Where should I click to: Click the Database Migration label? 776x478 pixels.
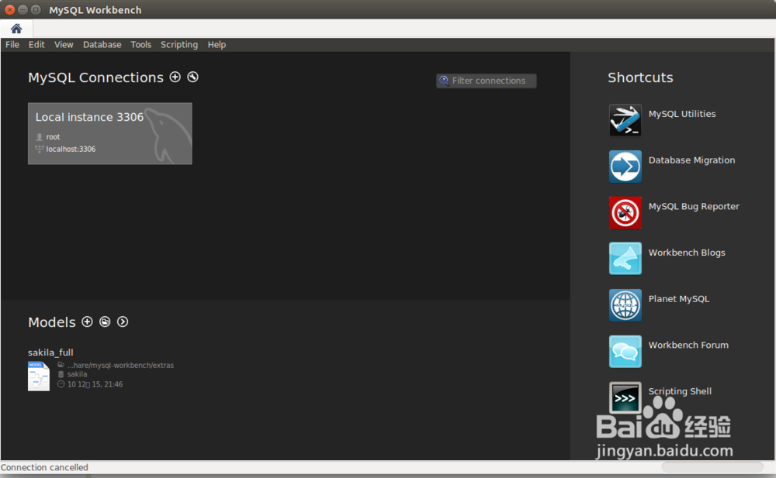click(x=691, y=160)
